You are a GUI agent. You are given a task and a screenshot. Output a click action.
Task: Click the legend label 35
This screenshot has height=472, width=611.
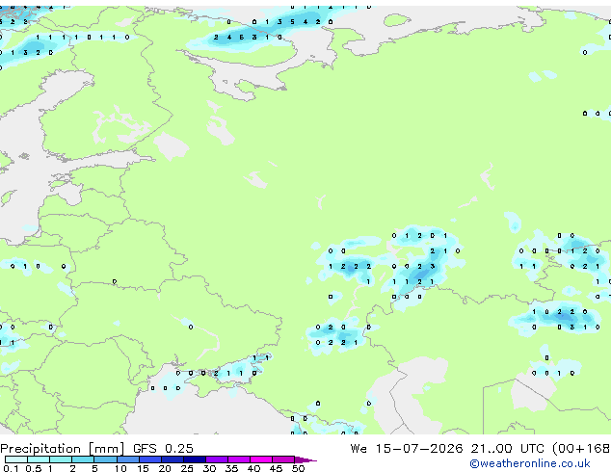pyautogui.click(x=231, y=468)
